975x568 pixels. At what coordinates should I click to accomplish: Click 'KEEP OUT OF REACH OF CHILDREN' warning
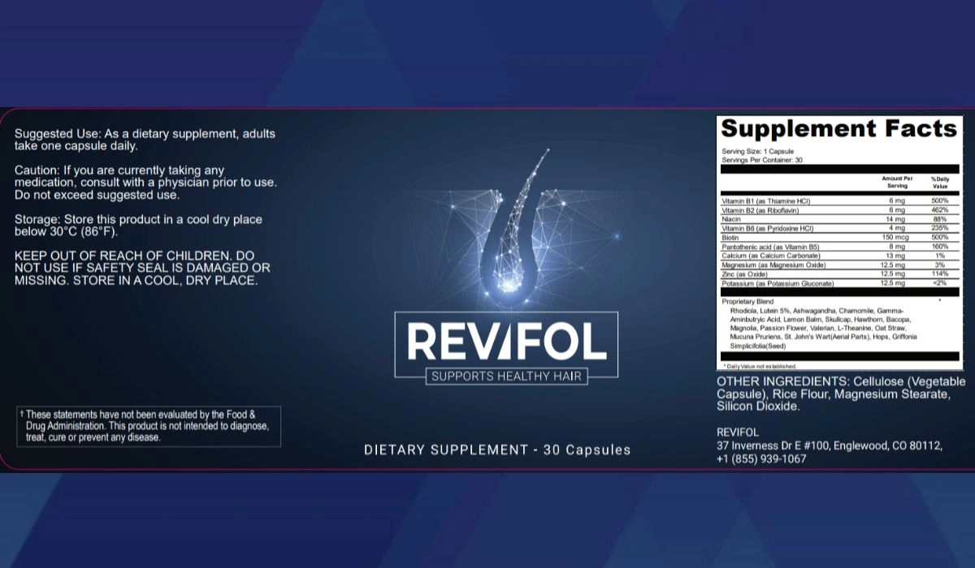coord(142,268)
